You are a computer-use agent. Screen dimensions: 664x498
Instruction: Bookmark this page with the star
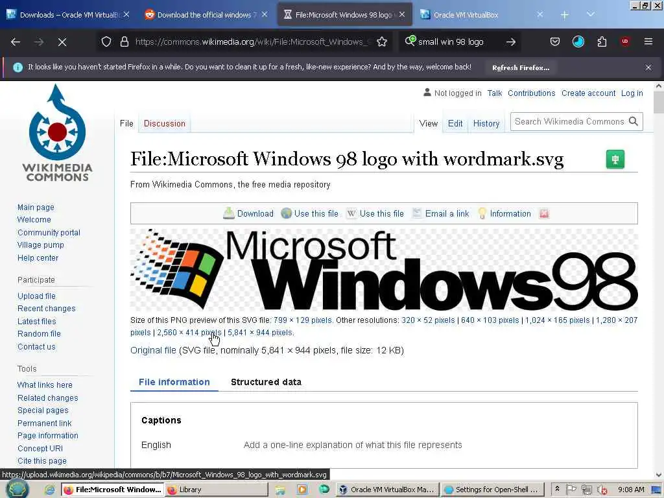click(x=382, y=41)
